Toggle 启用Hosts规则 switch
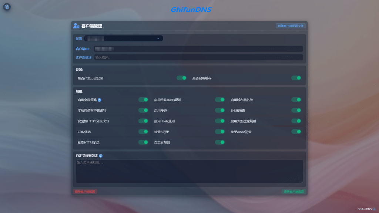The width and height of the screenshot is (379, 213). [220, 121]
